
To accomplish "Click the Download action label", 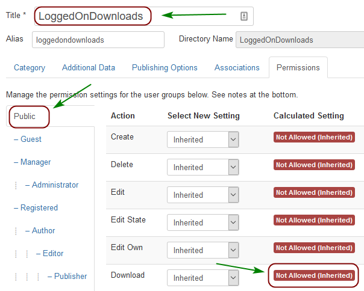I will [x=128, y=275].
